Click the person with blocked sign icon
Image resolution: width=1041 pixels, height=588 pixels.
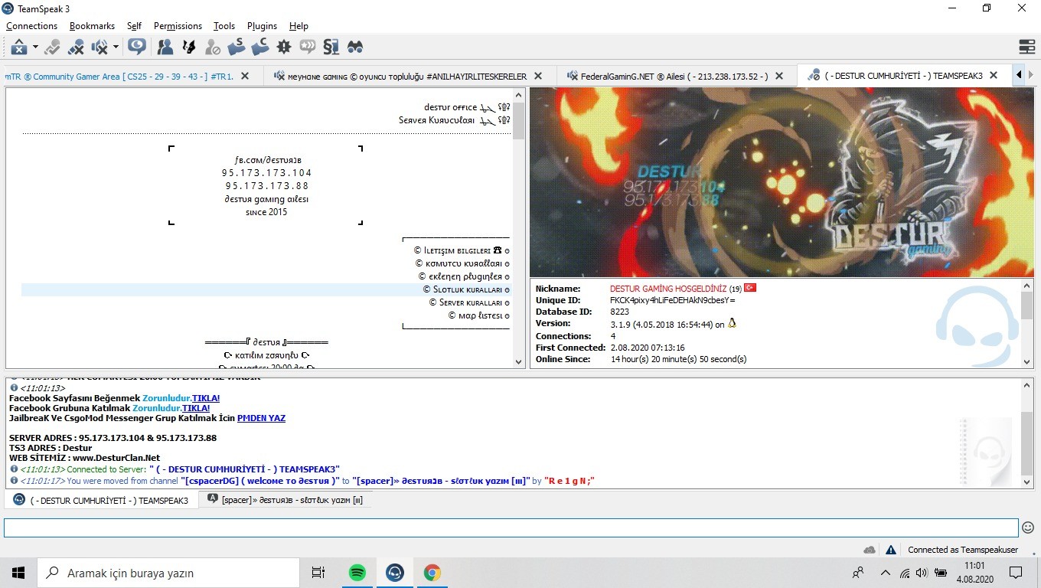213,47
